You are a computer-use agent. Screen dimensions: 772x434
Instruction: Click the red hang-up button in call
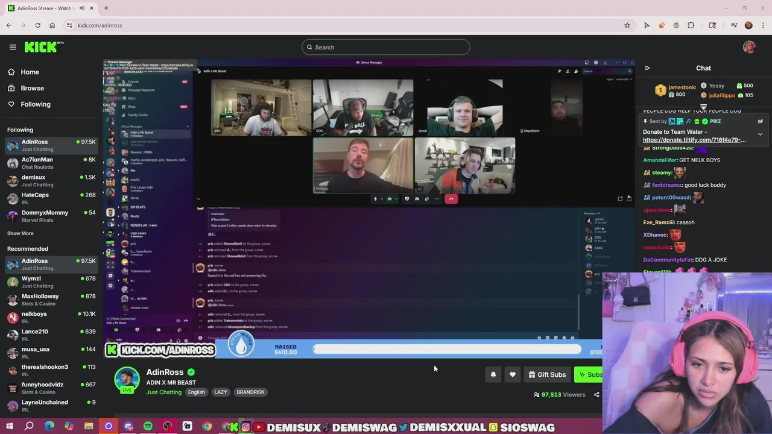tap(451, 199)
